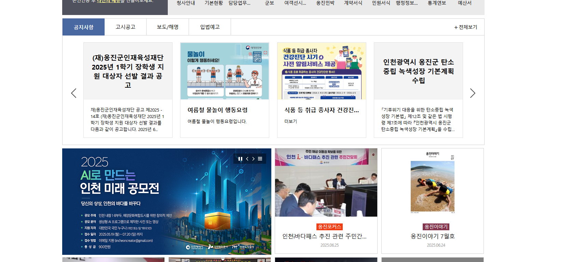The image size is (571, 262).
Task: Go to next notice cards
Action: click(473, 93)
